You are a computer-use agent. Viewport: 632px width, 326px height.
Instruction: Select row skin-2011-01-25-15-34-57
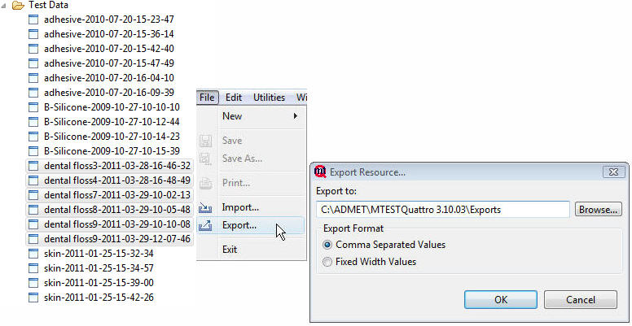(91, 268)
